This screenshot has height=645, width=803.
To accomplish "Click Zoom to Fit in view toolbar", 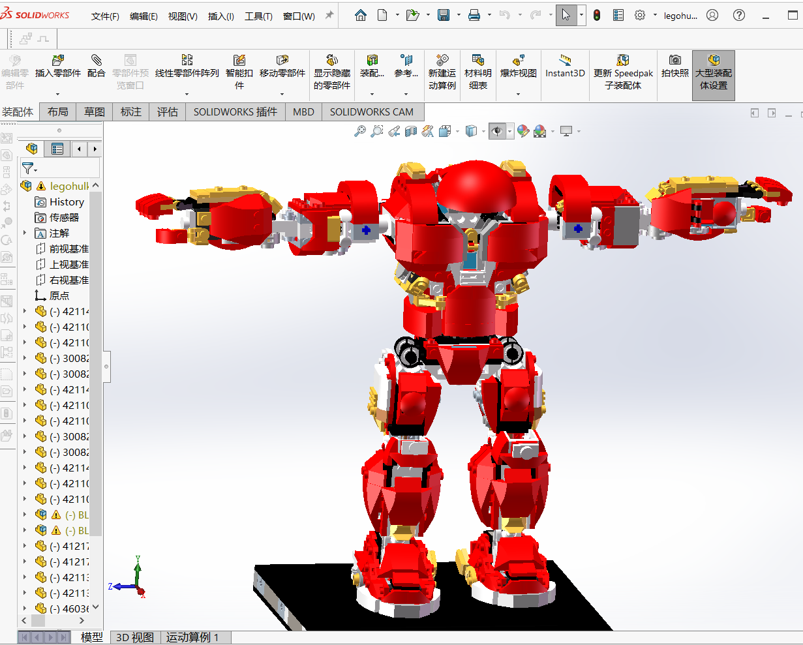I will coord(360,131).
